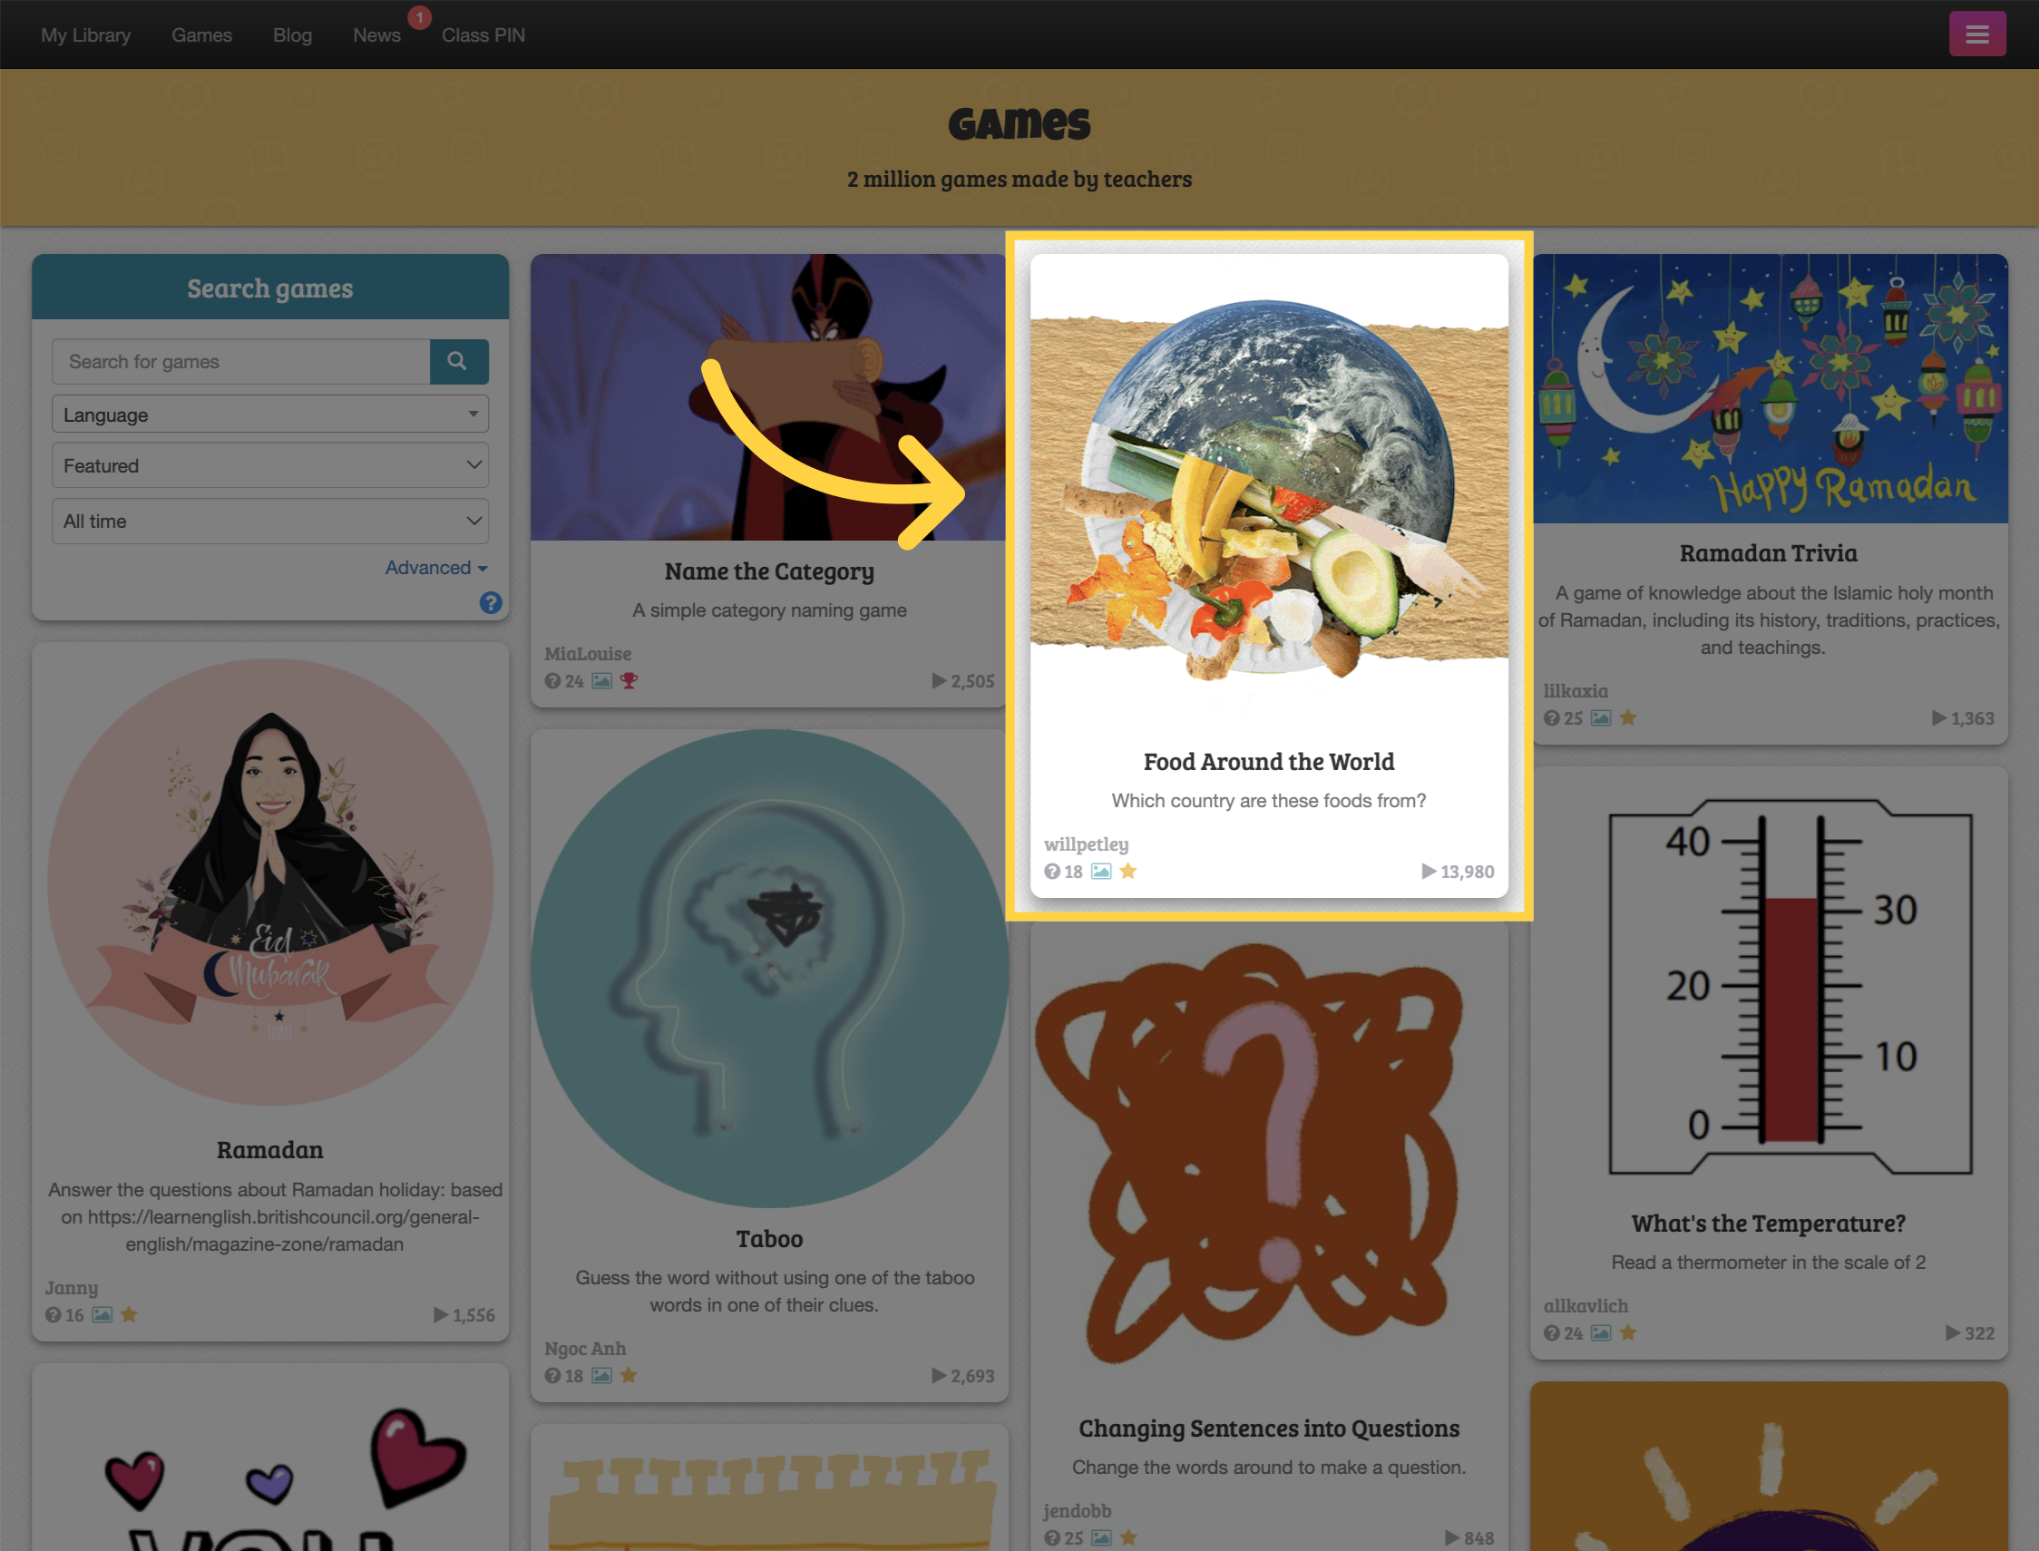Go to My Library in navigation
This screenshot has width=2039, height=1551.
coord(86,35)
